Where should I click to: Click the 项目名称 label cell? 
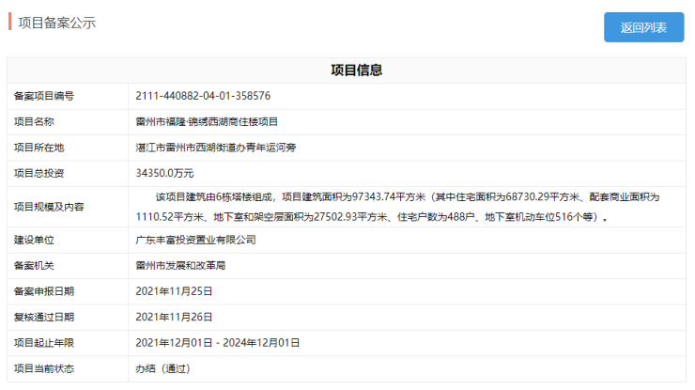tap(68, 121)
